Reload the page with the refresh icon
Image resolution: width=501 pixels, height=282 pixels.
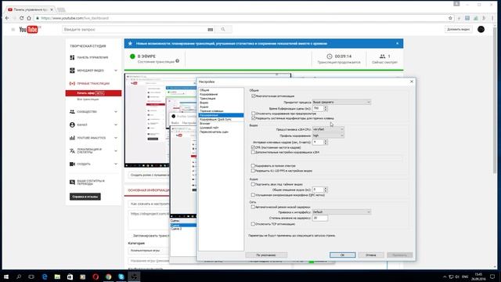click(x=21, y=18)
